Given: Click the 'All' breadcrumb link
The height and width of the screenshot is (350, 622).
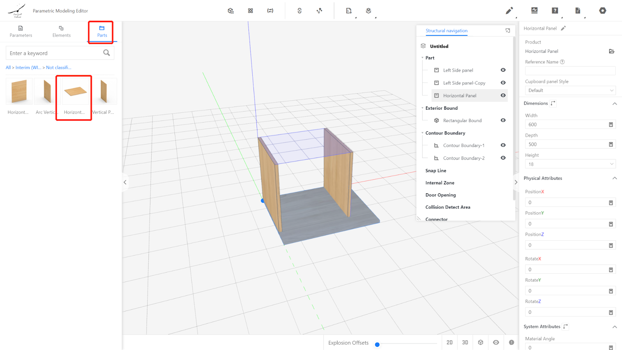Looking at the screenshot, I should coord(8,68).
